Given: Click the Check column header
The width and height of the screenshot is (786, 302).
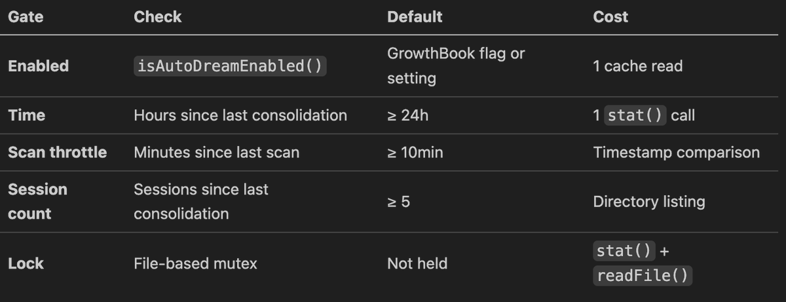Looking at the screenshot, I should pyautogui.click(x=157, y=17).
